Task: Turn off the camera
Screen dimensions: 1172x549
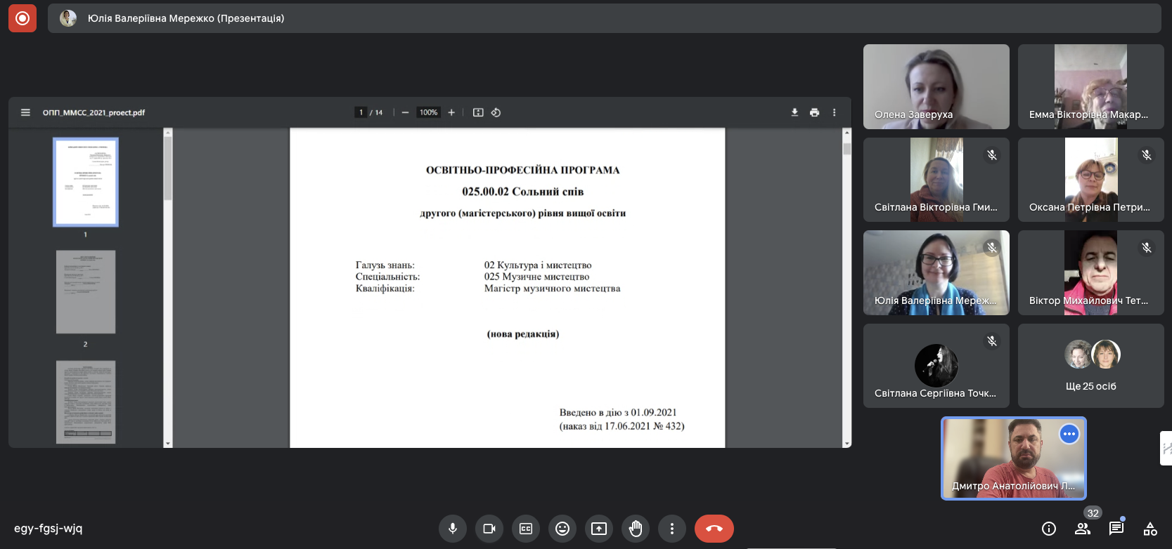Action: click(489, 529)
